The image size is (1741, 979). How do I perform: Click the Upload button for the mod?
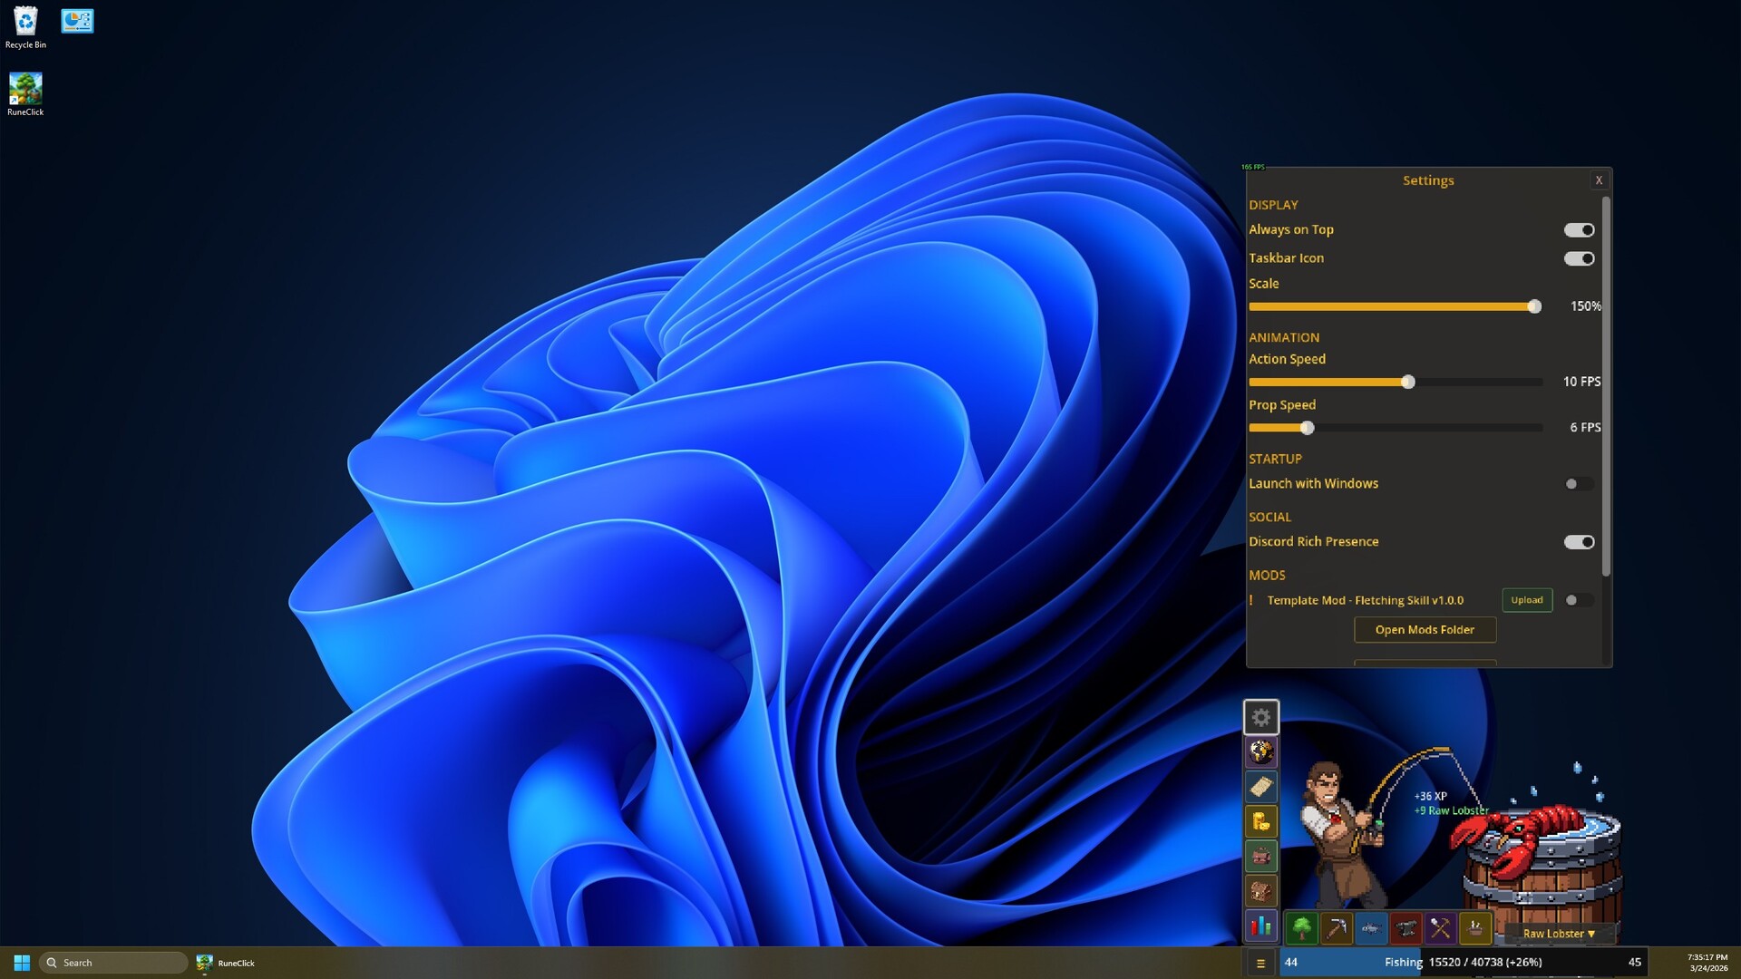coord(1527,600)
